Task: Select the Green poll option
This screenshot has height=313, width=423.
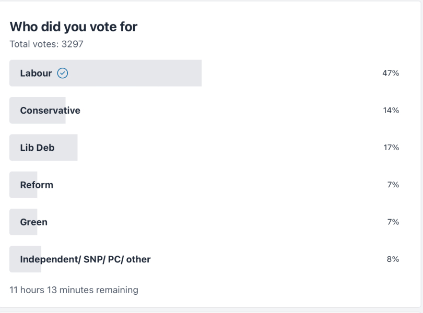Action: (x=34, y=222)
